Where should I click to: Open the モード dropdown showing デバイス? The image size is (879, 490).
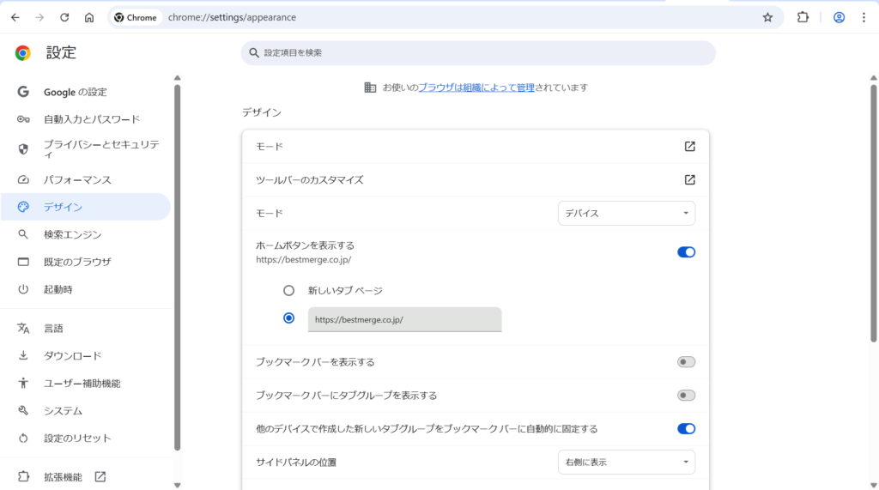point(626,214)
